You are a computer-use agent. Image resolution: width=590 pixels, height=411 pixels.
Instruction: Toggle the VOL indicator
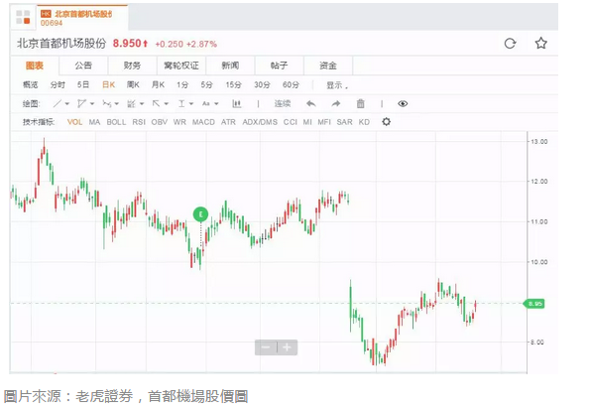pos(75,122)
